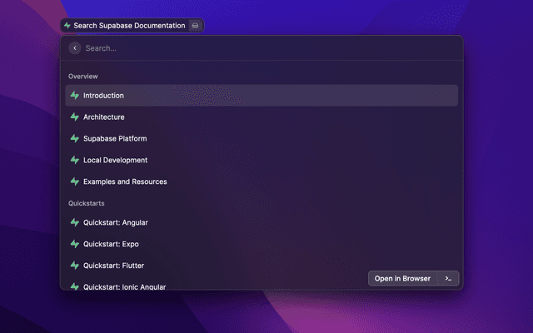Open the Supabase Platform entry text
The width and height of the screenshot is (533, 333).
(115, 139)
